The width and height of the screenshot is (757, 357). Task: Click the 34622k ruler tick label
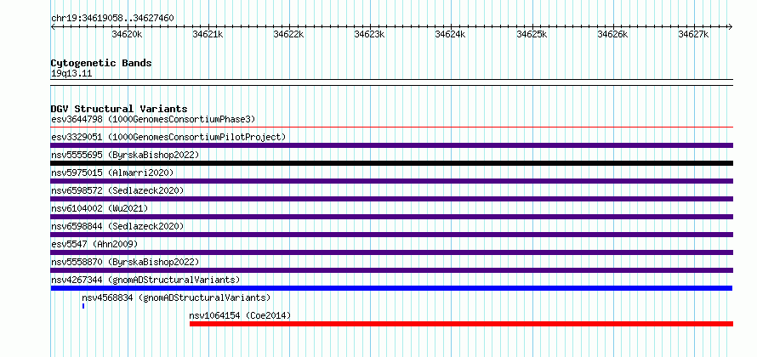(x=288, y=34)
